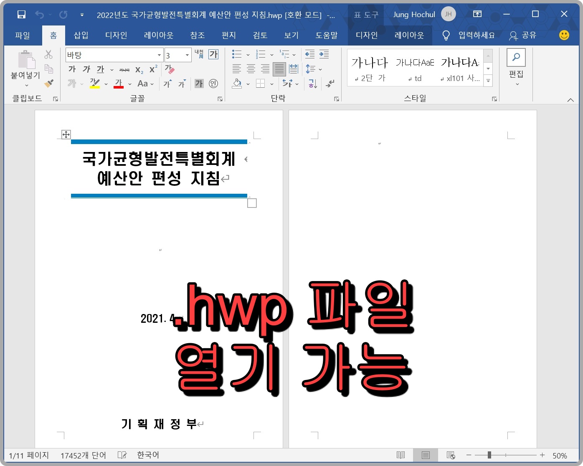The height and width of the screenshot is (466, 583).
Task: Apply yellow text highlight color
Action: coord(95,84)
